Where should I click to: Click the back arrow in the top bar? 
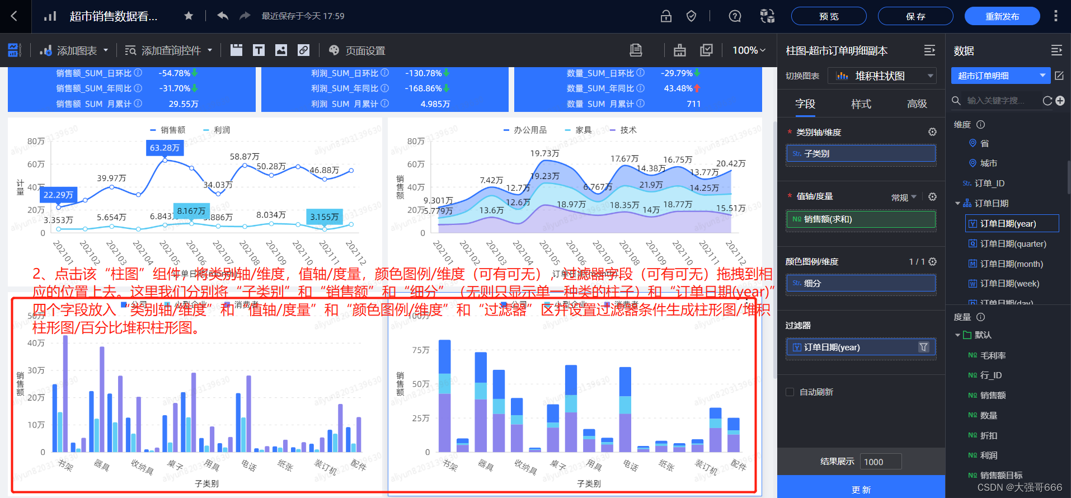tap(14, 16)
